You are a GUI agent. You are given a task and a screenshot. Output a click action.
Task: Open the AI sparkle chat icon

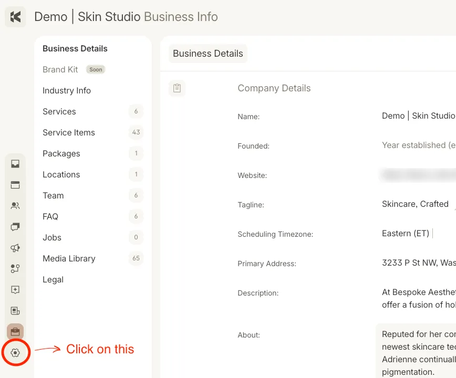15,290
